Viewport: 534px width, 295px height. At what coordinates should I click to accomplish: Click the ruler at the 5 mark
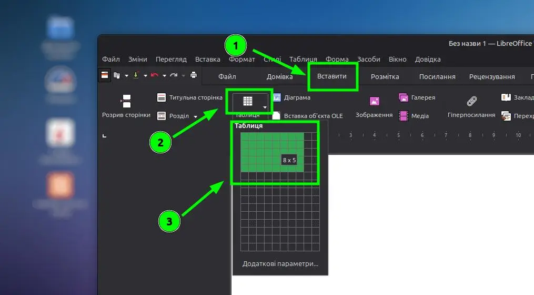398,135
